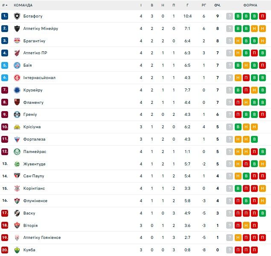The height and width of the screenshot is (256, 271).
Task: Click the Брагантіну club logo
Action: pos(17,41)
